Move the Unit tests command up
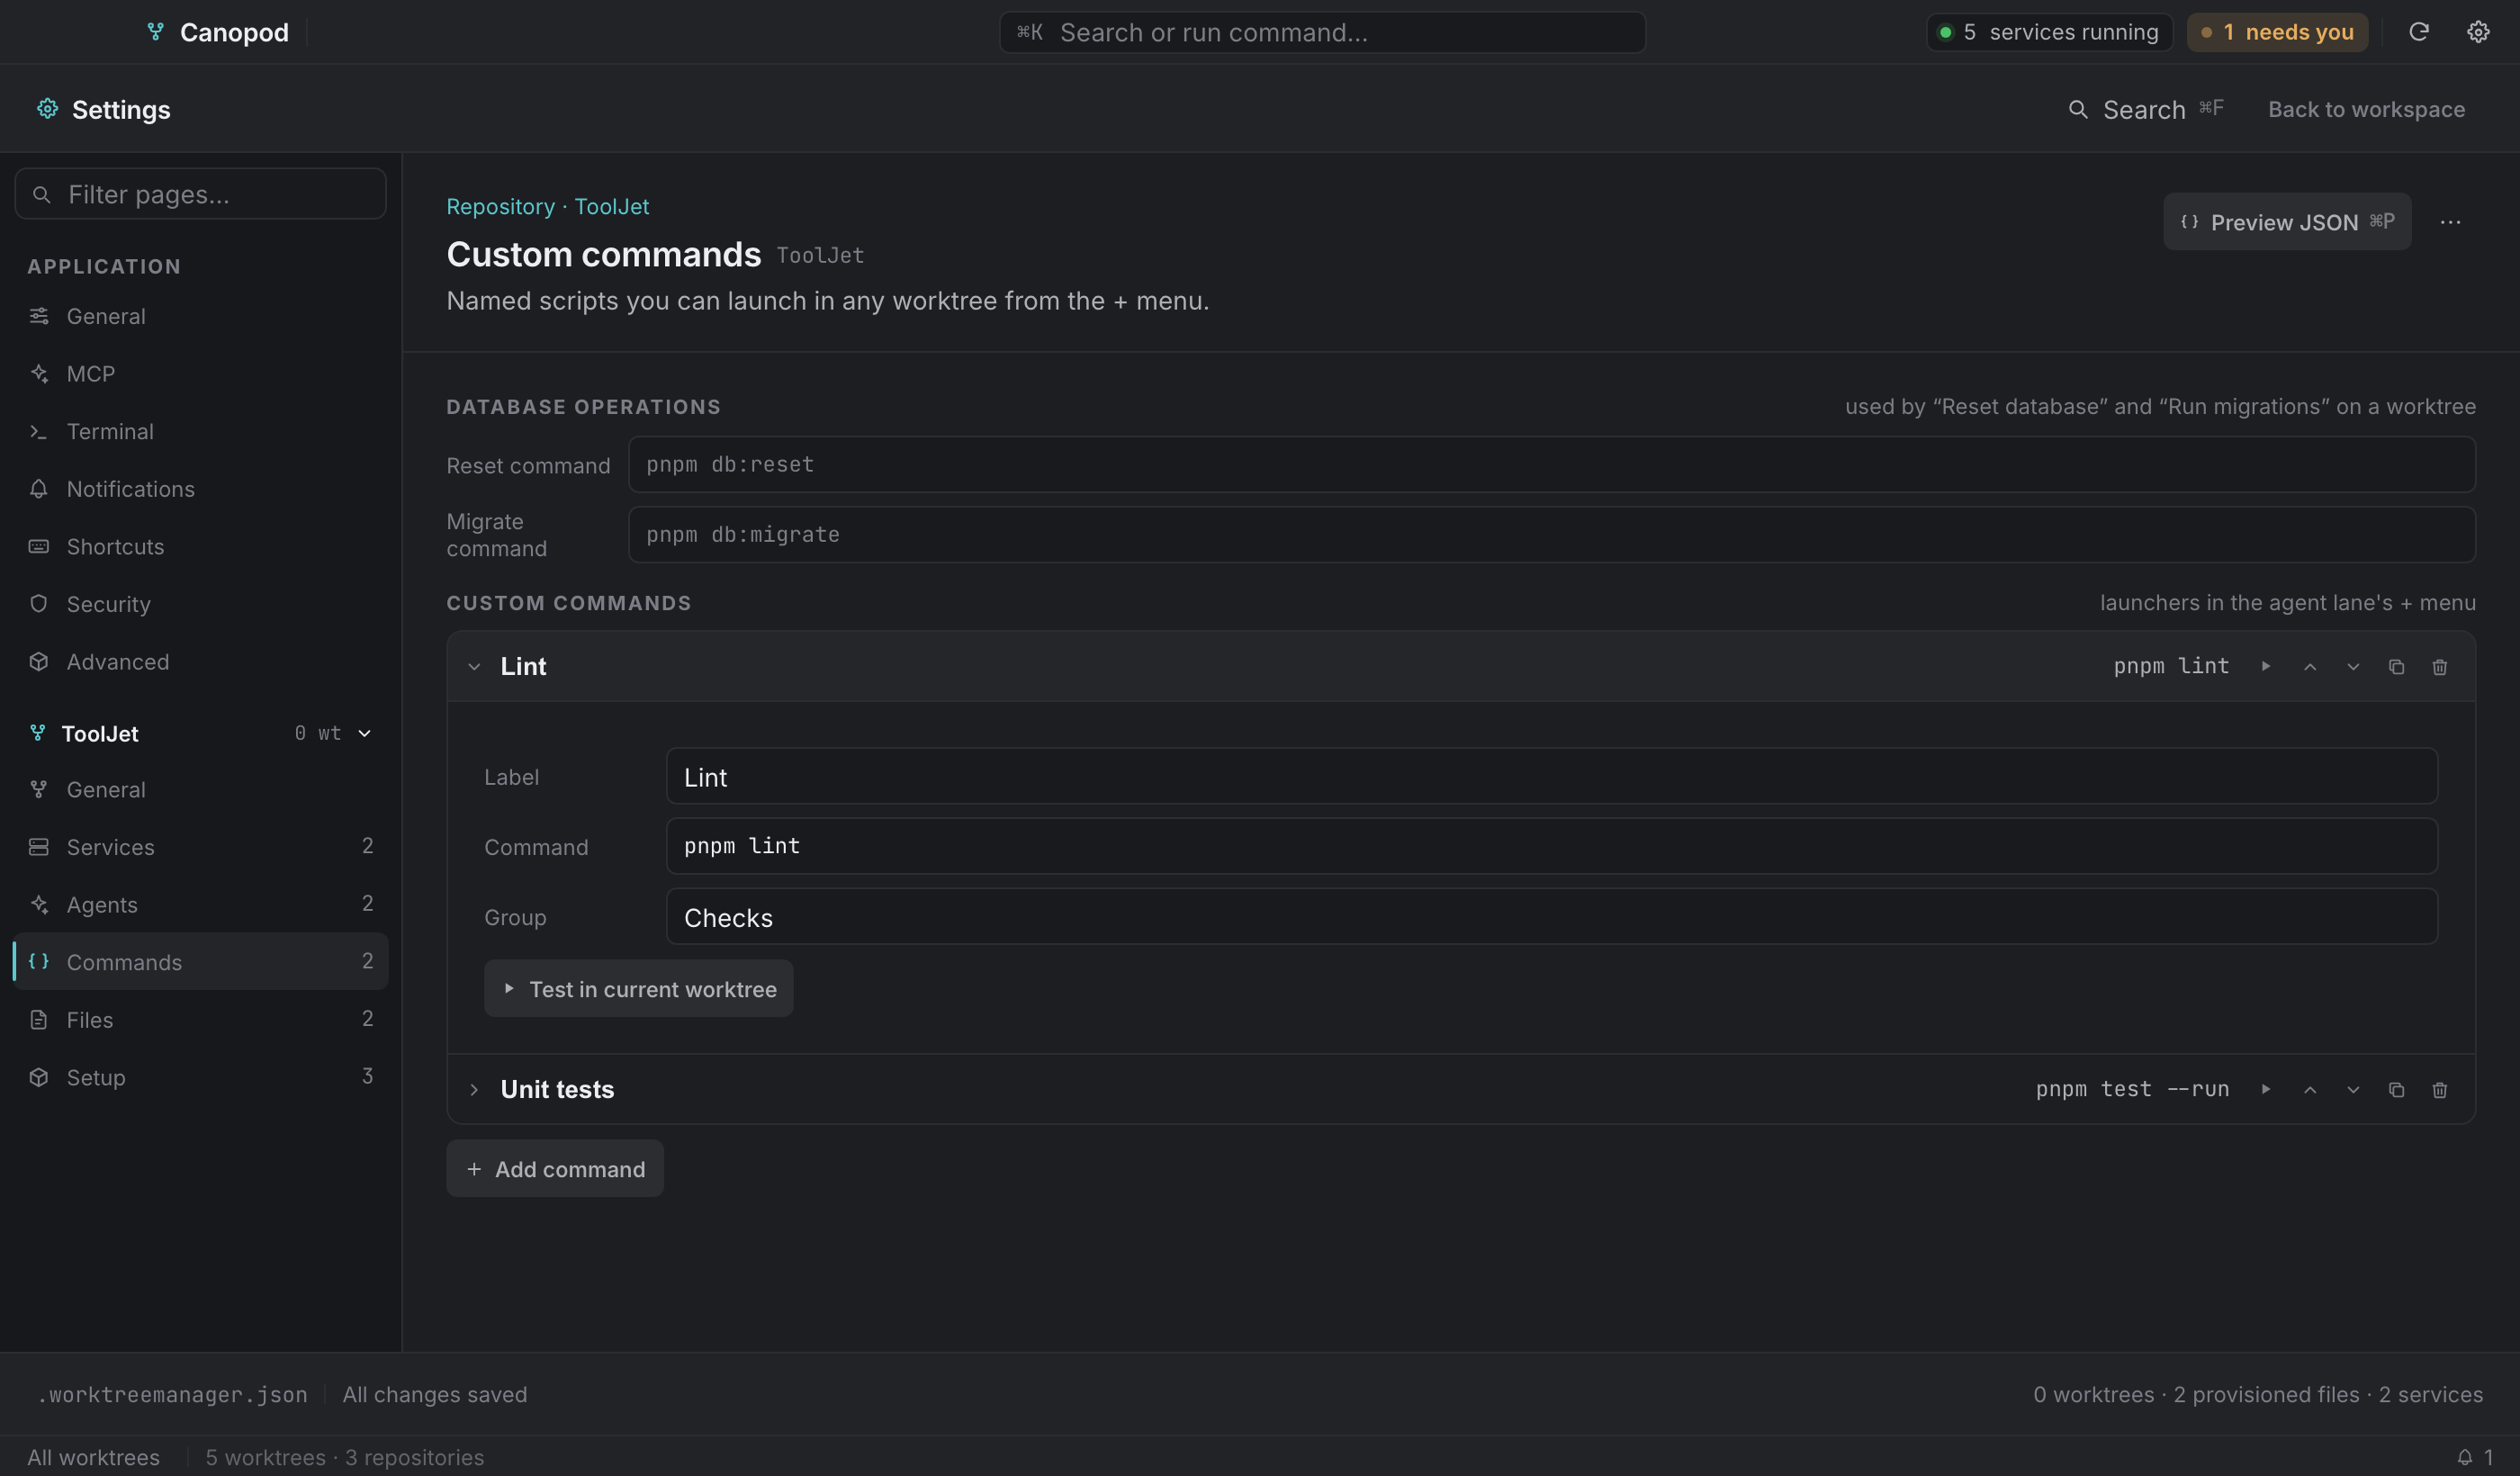 (x=2309, y=1089)
